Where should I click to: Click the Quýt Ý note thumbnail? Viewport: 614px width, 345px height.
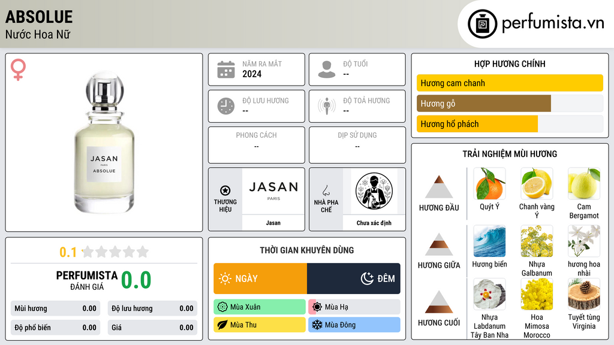point(489,184)
